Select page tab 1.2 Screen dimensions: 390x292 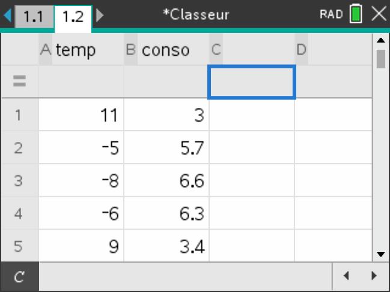(72, 16)
